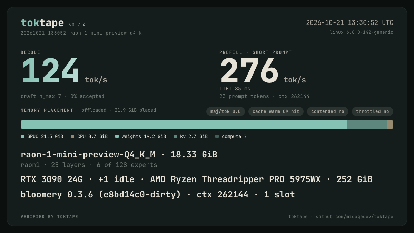Click the toktape logo title
This screenshot has height=233, width=414.
click(42, 23)
